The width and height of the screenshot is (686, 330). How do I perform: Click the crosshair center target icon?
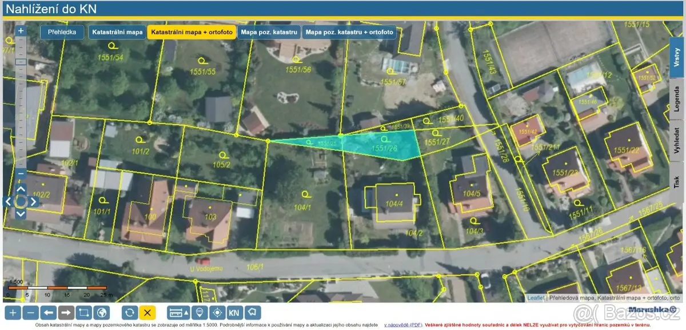[217, 312]
